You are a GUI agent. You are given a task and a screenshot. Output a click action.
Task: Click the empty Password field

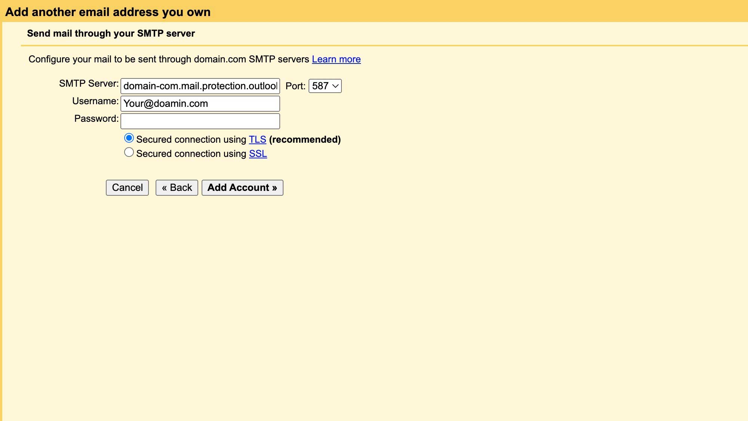(200, 121)
